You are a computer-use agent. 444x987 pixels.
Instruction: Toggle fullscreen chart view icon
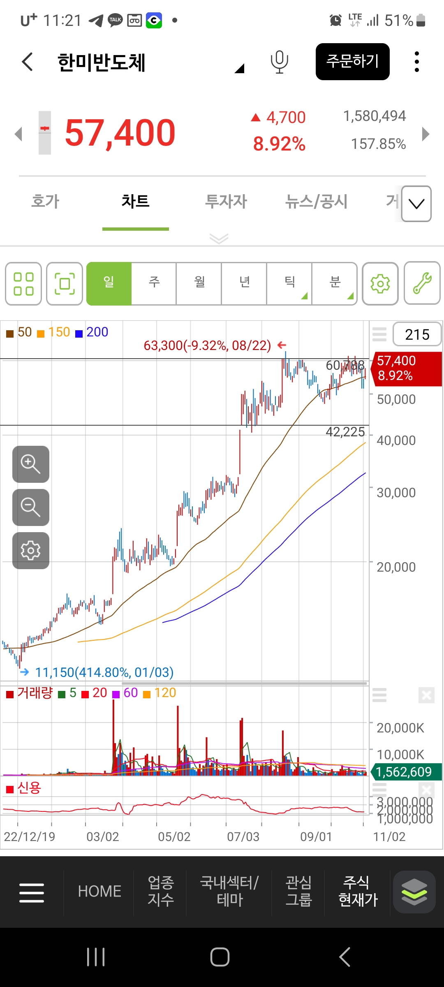pos(65,284)
